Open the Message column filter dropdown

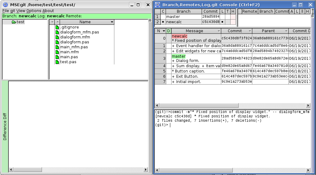[219, 31]
